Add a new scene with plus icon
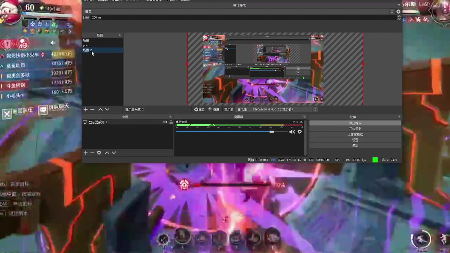 tap(85, 109)
